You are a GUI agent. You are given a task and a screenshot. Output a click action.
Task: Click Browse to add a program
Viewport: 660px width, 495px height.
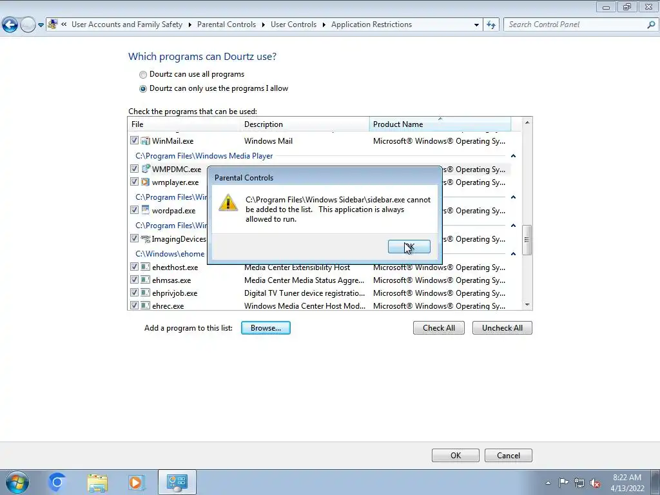pyautogui.click(x=266, y=328)
